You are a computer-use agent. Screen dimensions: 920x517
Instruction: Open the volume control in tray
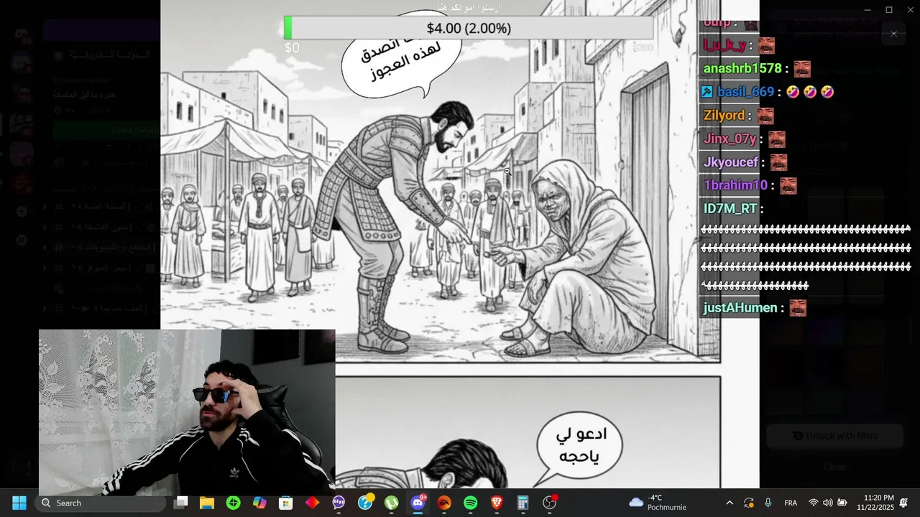coord(827,503)
